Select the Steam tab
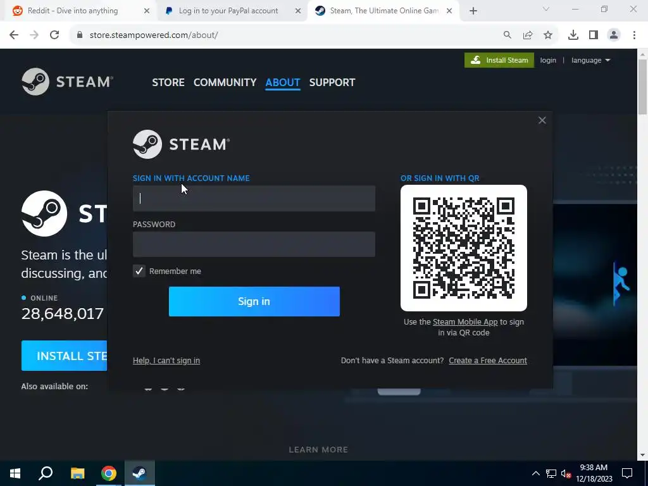 tap(383, 11)
